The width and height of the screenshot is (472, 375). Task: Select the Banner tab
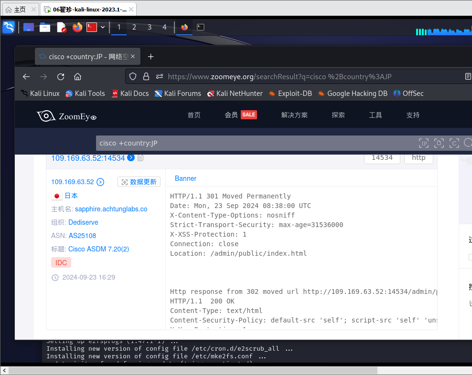[185, 178]
